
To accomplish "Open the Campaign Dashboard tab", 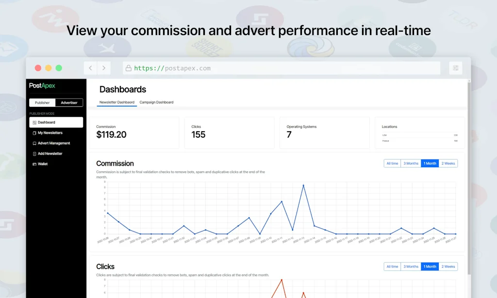I will 156,103.
